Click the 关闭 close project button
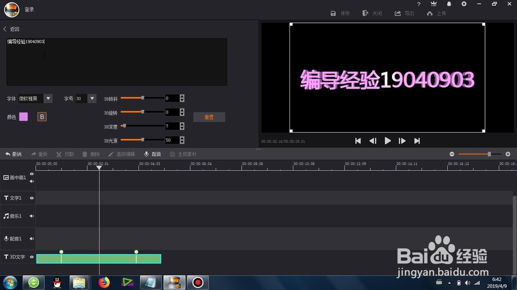 [372, 13]
